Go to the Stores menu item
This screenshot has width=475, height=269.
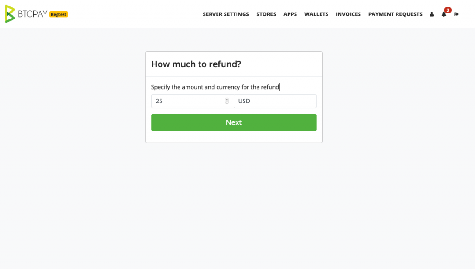266,14
